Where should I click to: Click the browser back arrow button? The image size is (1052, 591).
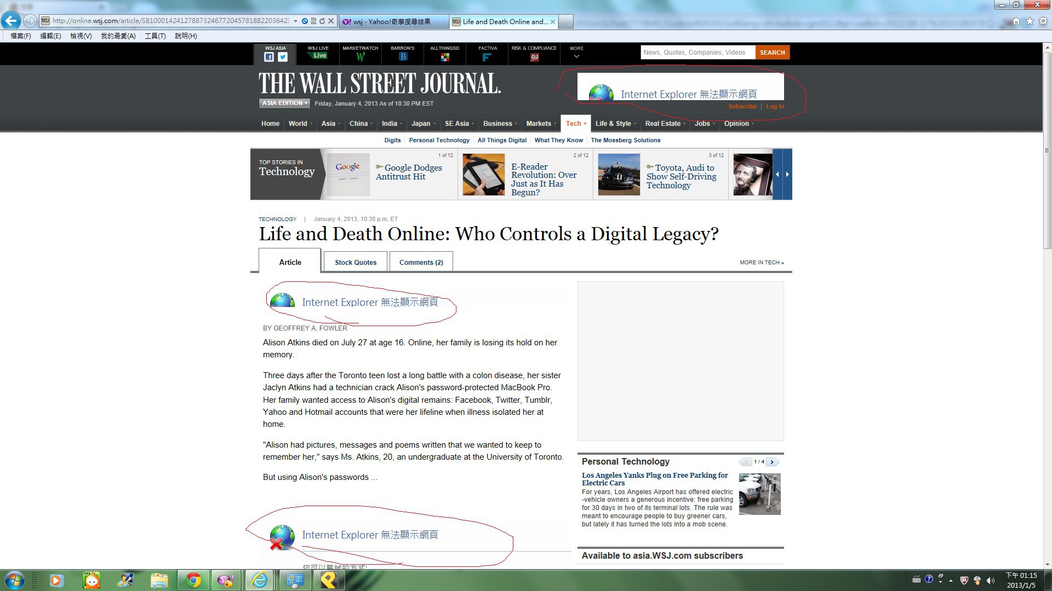pos(11,21)
